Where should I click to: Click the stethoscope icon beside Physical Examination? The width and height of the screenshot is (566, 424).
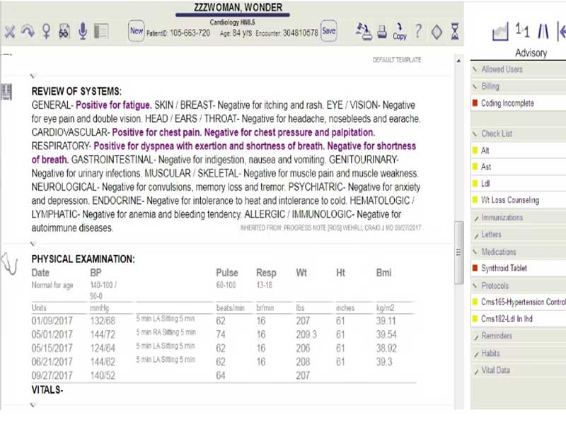10,264
